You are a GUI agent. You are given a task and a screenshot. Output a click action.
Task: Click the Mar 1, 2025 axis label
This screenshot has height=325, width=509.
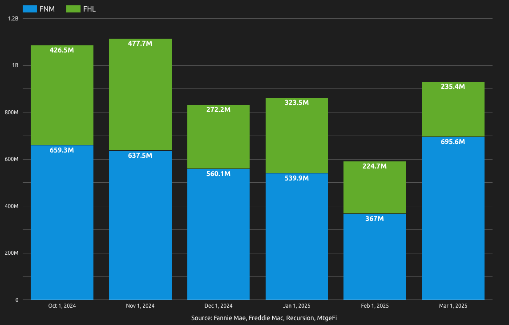click(x=453, y=306)
